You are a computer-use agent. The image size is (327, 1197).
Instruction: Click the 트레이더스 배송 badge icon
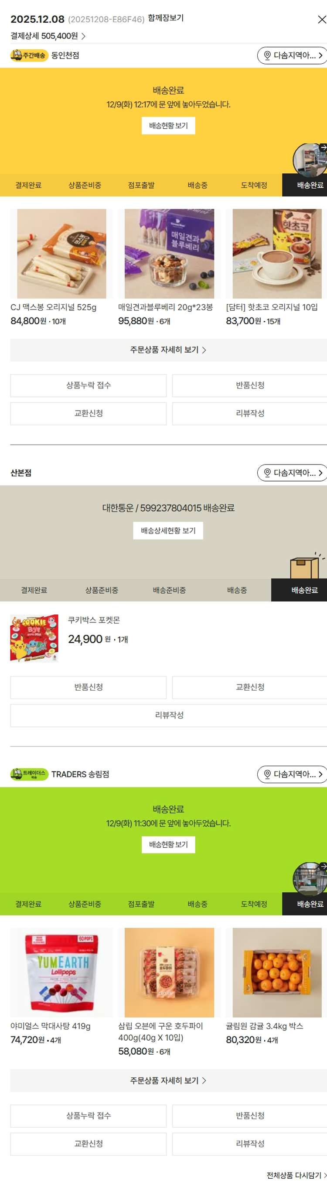pyautogui.click(x=29, y=774)
